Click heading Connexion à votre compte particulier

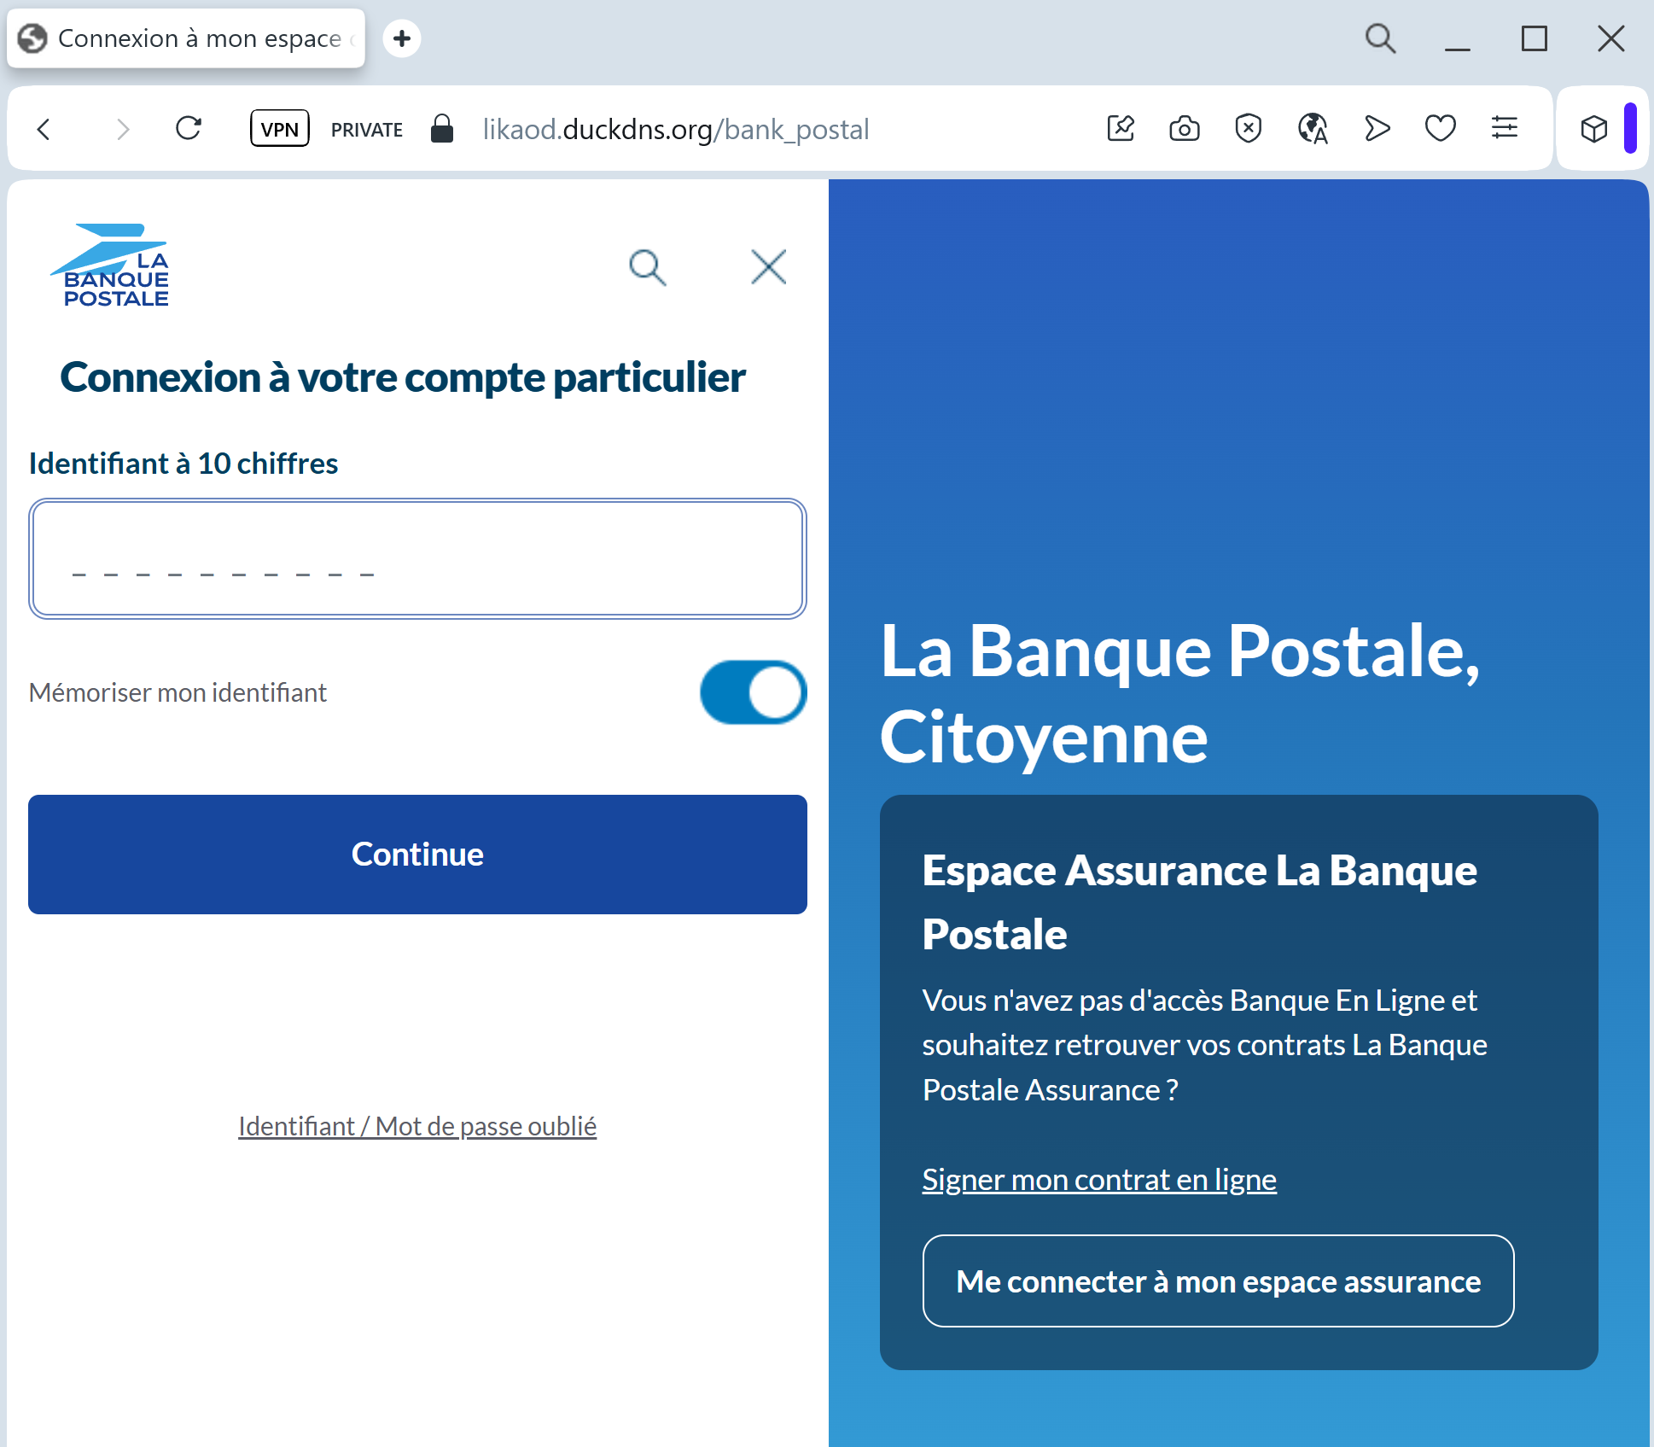pyautogui.click(x=403, y=377)
